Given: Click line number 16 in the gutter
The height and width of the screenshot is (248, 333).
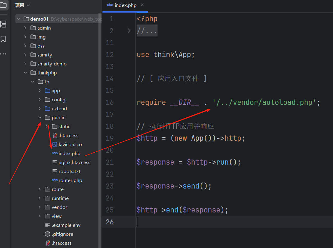Looking at the screenshot, I should pyautogui.click(x=110, y=102).
